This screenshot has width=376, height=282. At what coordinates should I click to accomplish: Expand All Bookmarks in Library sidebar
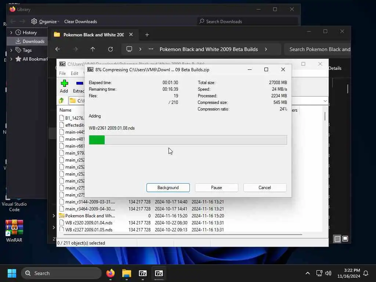(11, 59)
